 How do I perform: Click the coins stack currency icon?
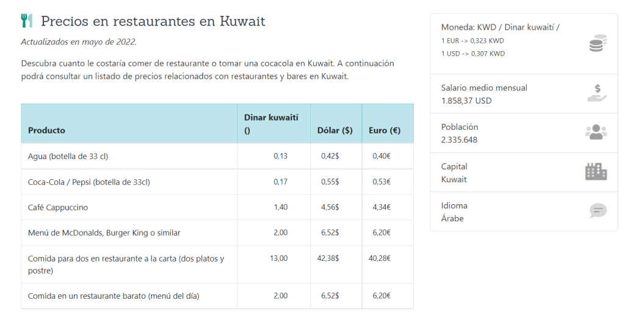598,44
